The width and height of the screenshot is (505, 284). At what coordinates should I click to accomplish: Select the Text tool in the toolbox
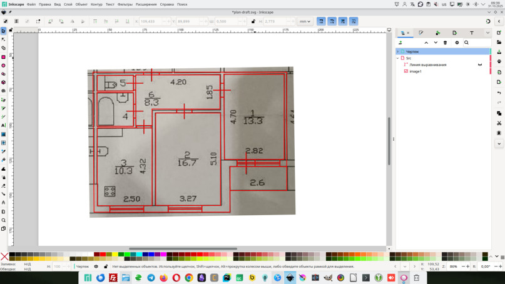(x=3, y=125)
